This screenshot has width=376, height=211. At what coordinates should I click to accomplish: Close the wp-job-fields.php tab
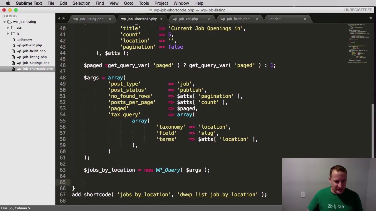[x=257, y=19]
